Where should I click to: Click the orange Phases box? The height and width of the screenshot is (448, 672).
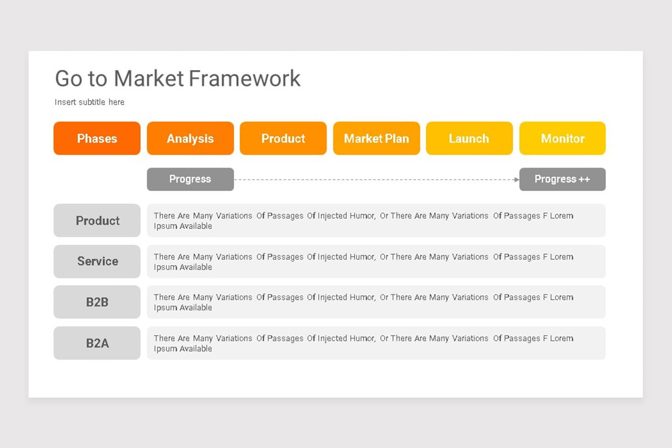[97, 138]
